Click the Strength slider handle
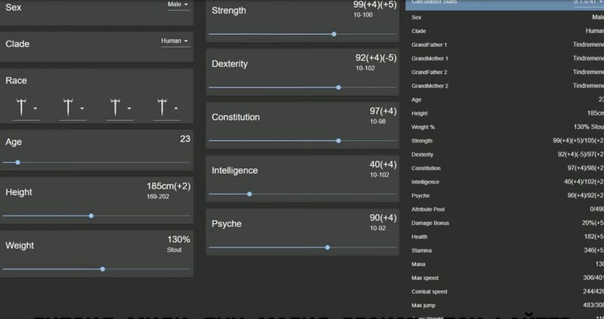Image resolution: width=604 pixels, height=319 pixels. click(334, 34)
